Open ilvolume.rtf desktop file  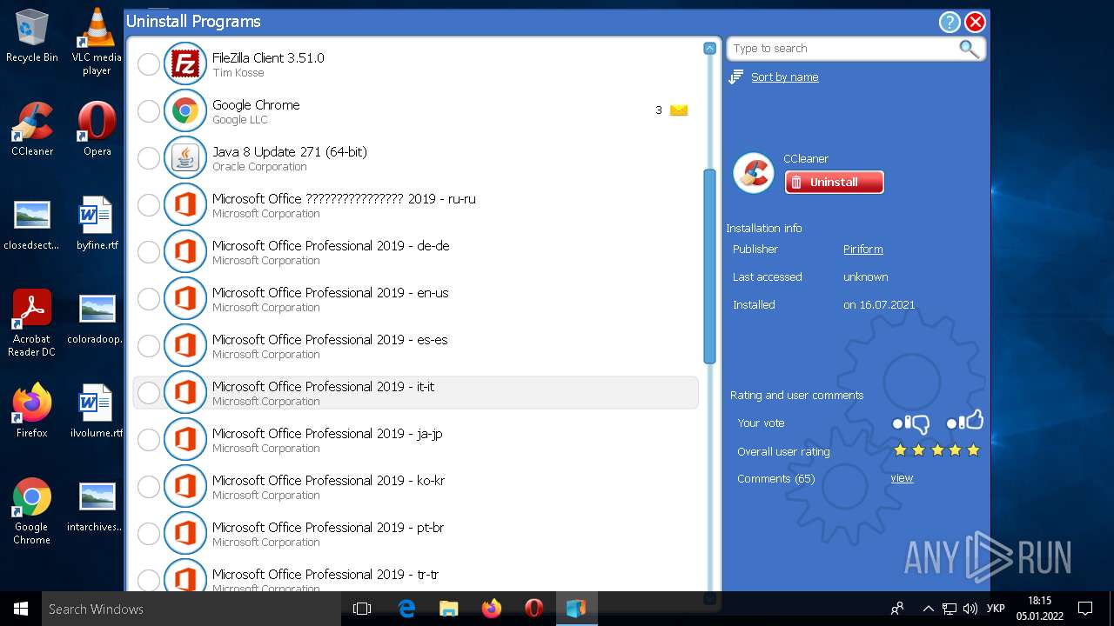tap(97, 410)
